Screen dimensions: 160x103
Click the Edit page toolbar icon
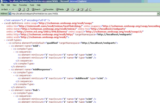coord(82,10)
